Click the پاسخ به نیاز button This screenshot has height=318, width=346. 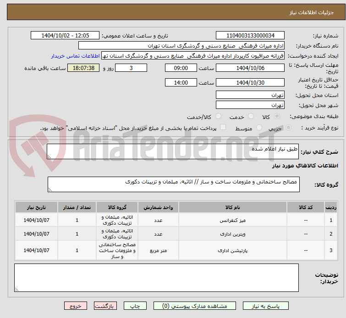tap(265, 306)
